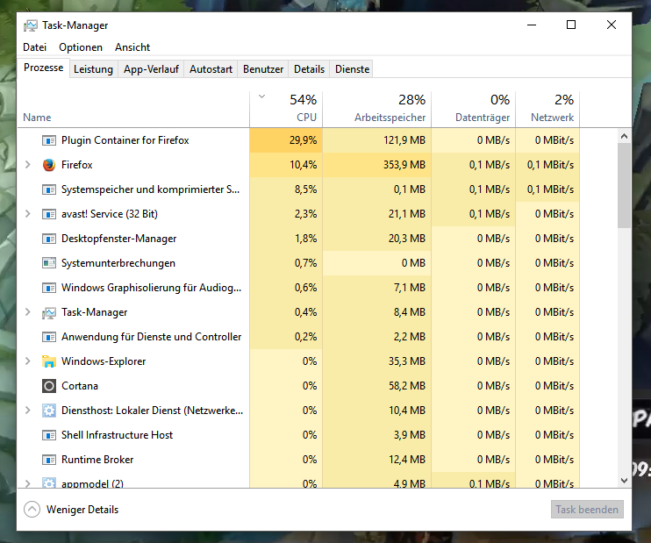Expand the Task-Manager process group

click(28, 312)
